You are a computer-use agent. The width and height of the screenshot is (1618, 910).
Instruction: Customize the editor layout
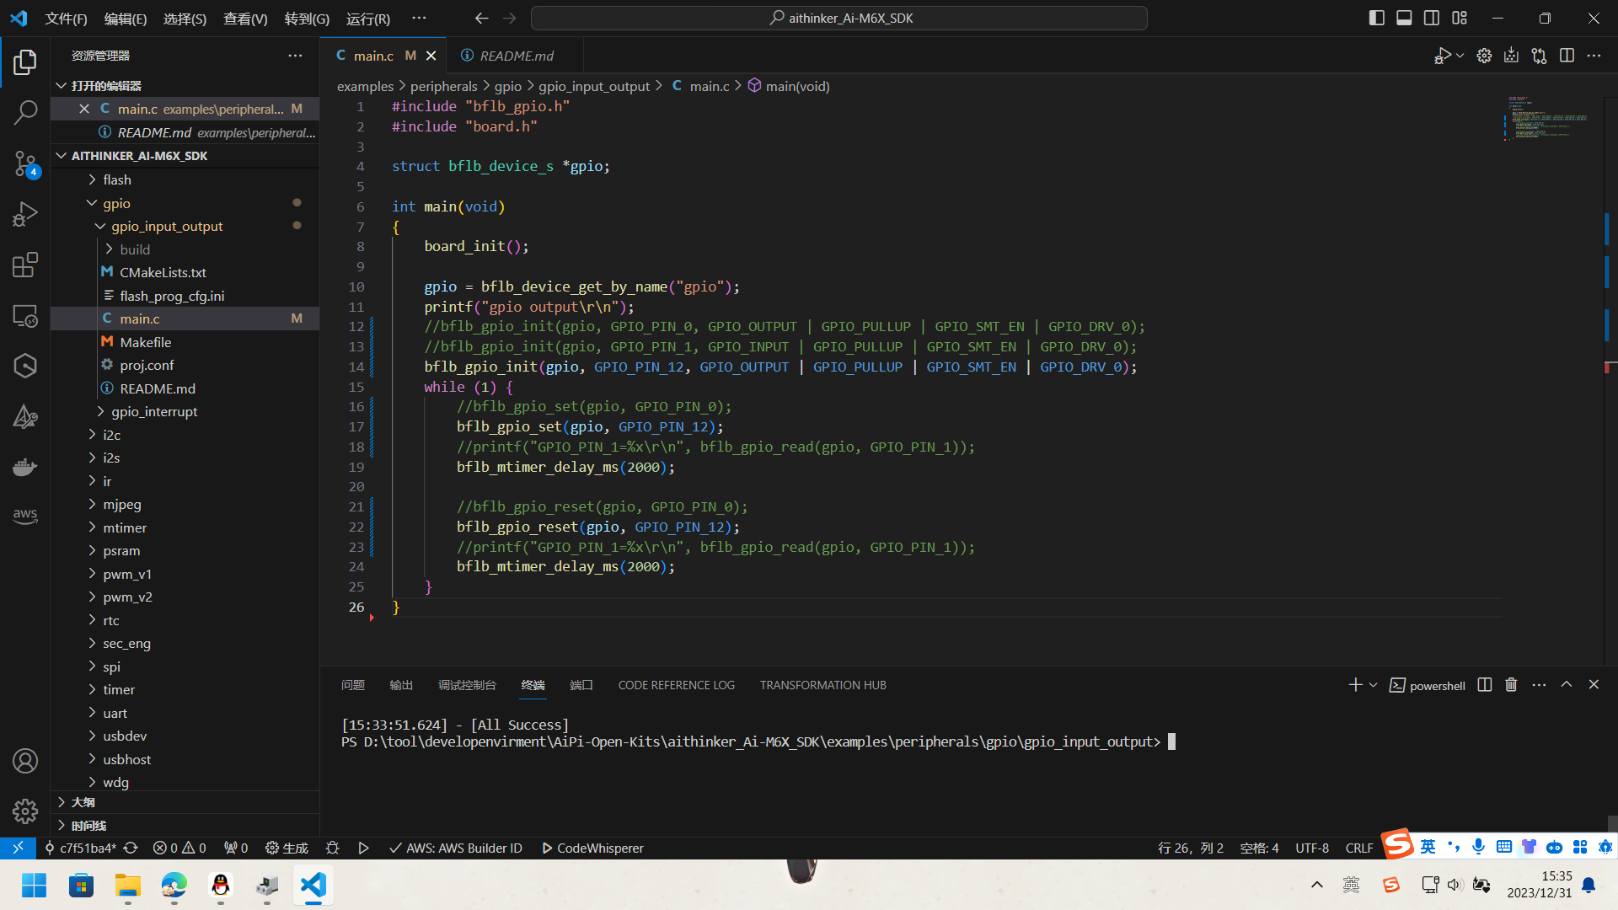(1460, 18)
